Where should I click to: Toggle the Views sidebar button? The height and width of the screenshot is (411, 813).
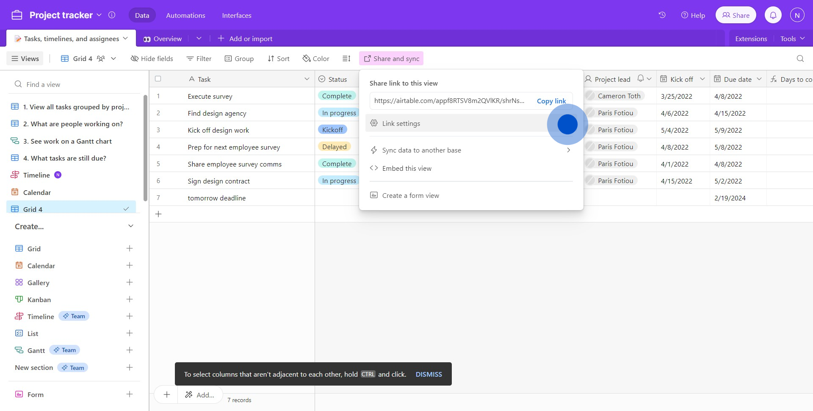pos(25,58)
